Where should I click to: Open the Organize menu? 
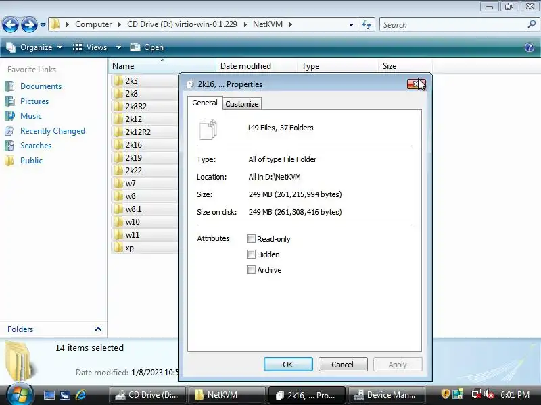[34, 47]
